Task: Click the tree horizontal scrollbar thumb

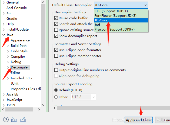Action: pyautogui.click(x=19, y=110)
